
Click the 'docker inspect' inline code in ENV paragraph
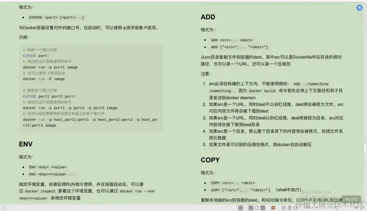coord(40,192)
